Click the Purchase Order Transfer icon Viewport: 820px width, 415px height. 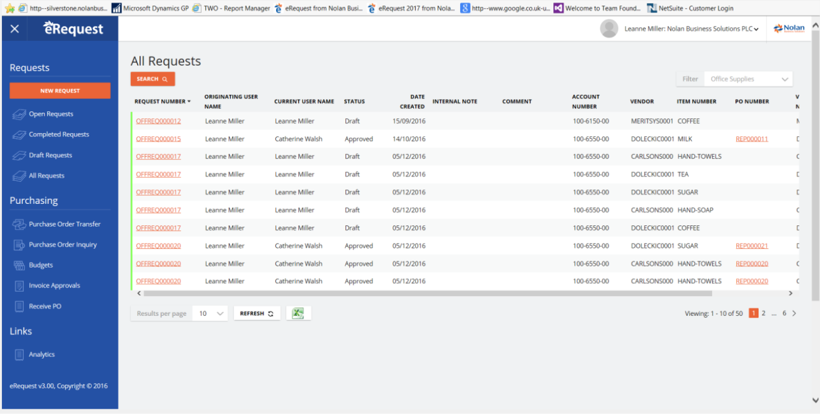point(19,224)
